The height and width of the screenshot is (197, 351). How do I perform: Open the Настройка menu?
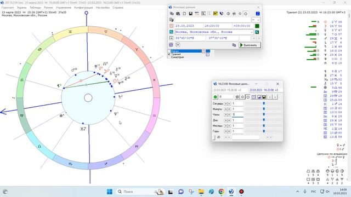(103, 8)
